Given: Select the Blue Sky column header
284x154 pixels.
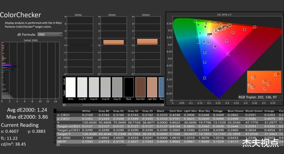Looking at the screenshot, I should pyautogui.click(x=204, y=111).
